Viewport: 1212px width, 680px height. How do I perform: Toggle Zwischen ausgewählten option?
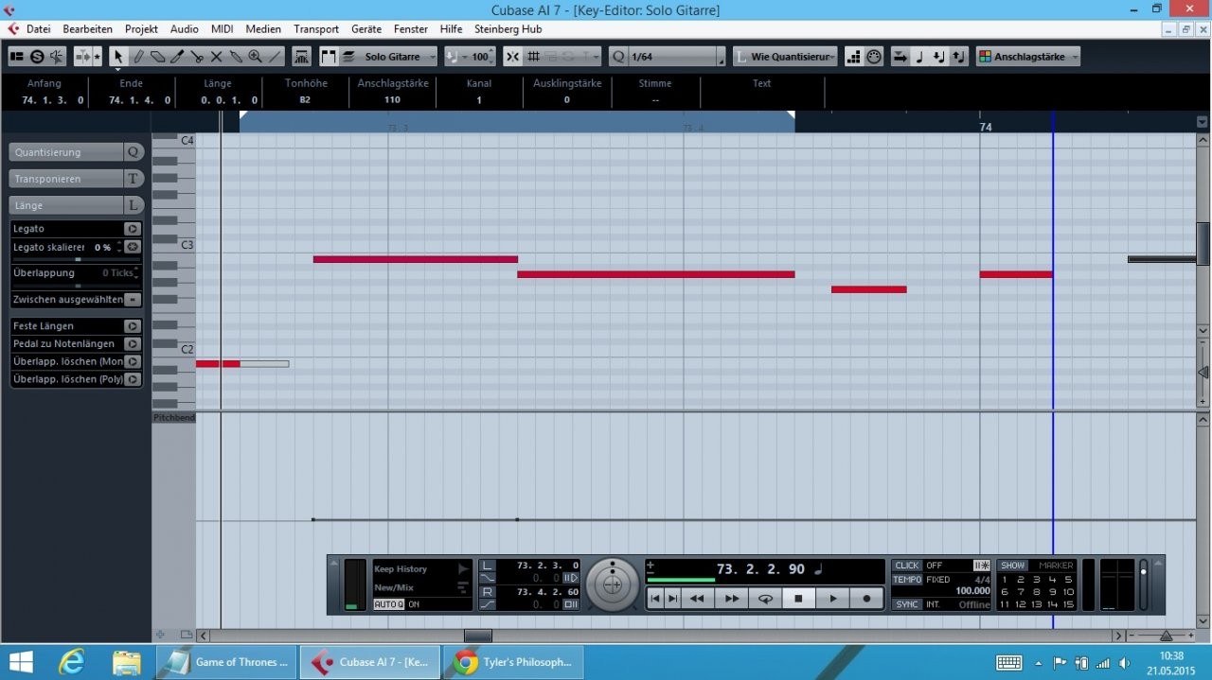[x=133, y=300]
